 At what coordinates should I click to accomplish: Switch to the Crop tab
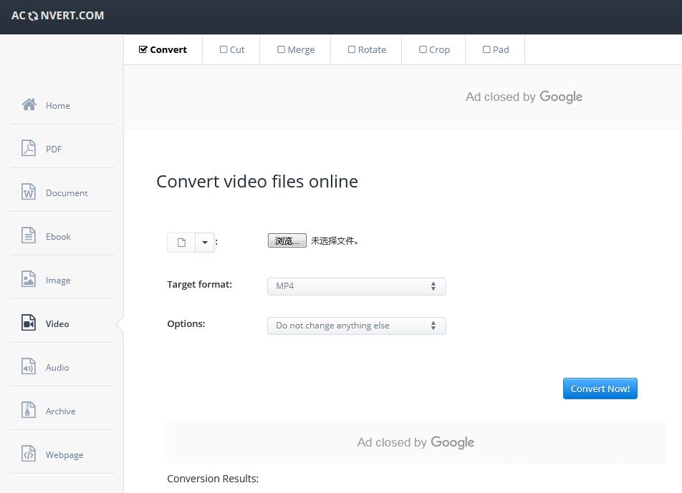point(434,49)
